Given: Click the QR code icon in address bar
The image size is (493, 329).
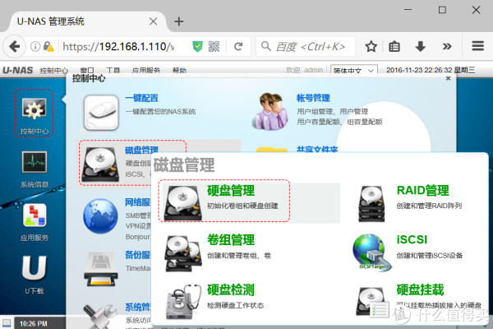Looking at the screenshot, I should 214,47.
